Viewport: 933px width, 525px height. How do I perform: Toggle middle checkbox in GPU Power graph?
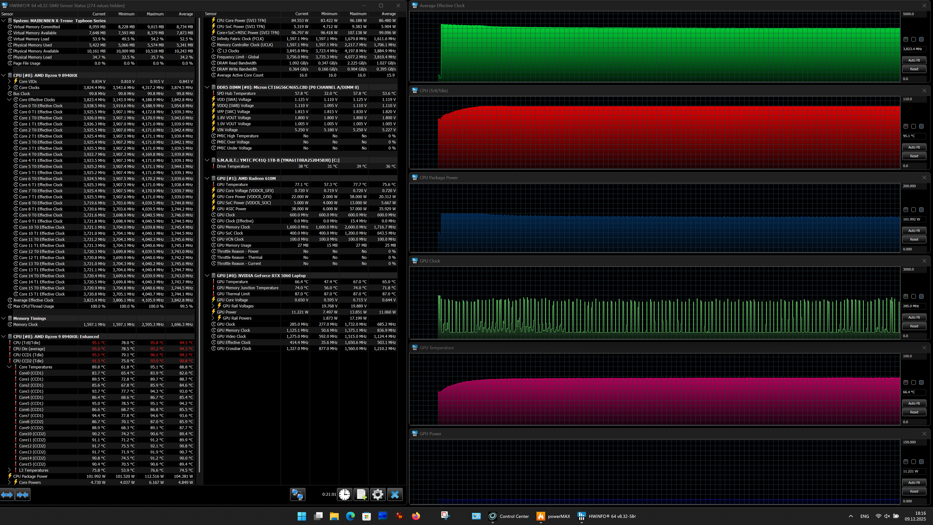[913, 462]
